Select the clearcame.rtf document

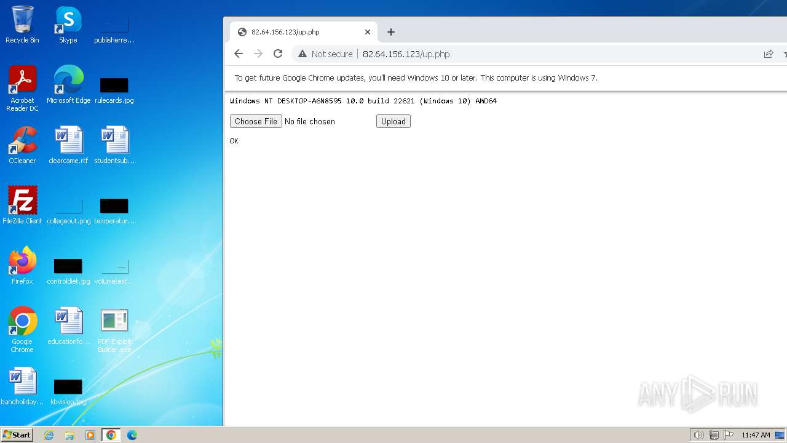coord(68,145)
